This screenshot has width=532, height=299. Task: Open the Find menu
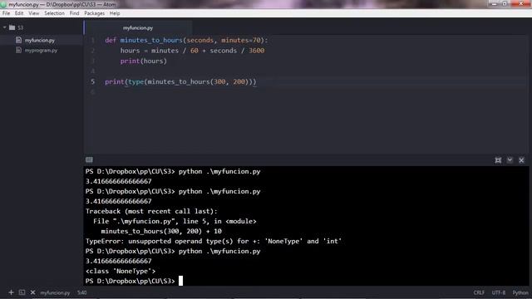click(74, 13)
